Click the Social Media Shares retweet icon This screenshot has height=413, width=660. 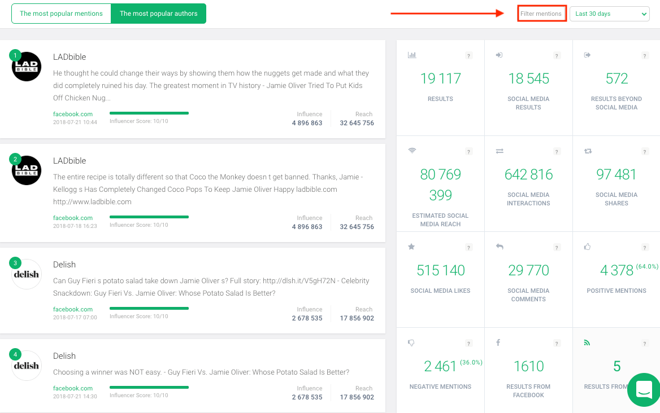pyautogui.click(x=588, y=151)
